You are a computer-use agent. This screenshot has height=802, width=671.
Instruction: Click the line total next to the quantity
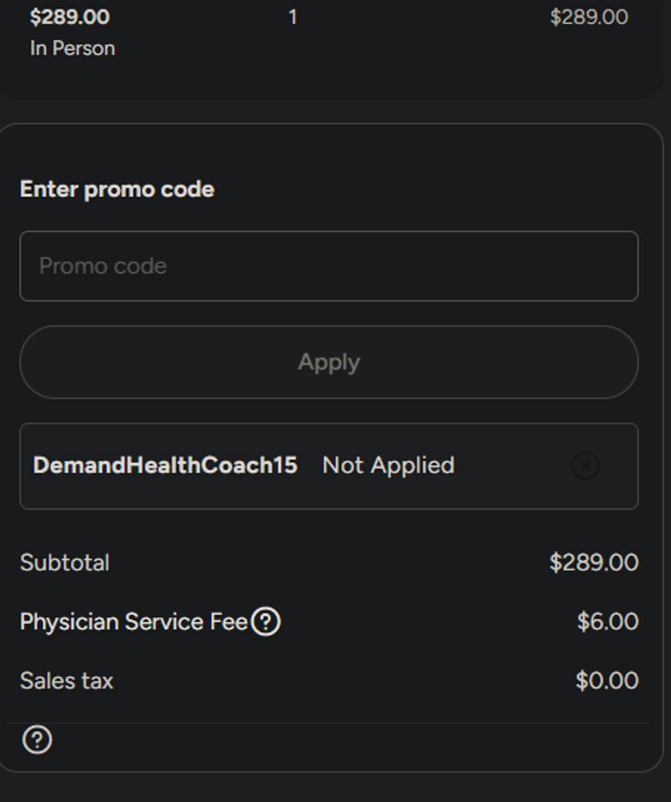589,17
